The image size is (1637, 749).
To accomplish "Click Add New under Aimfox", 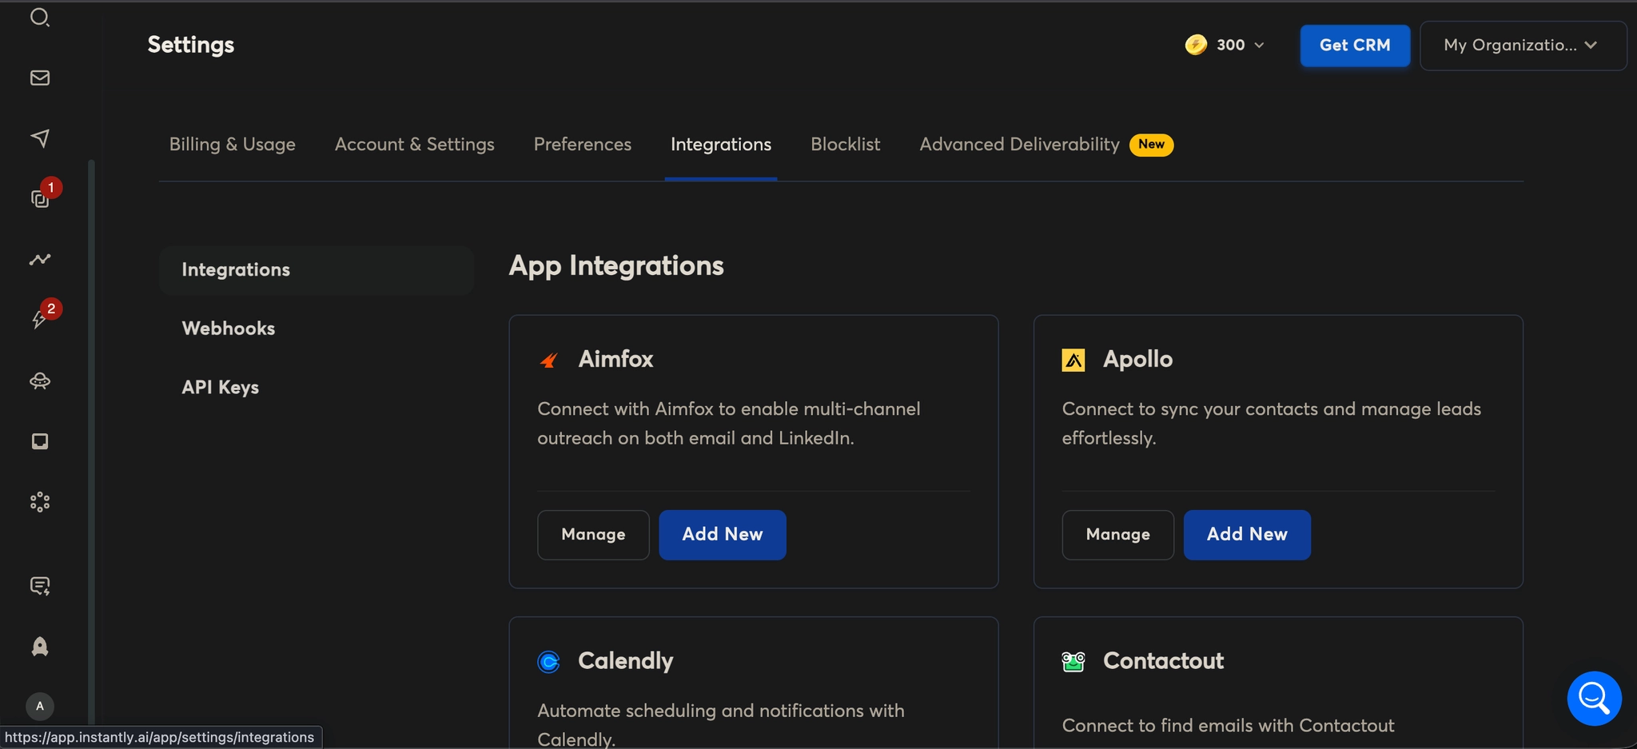I will [722, 535].
